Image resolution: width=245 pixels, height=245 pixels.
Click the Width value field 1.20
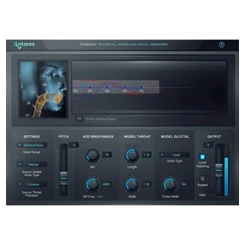tap(146, 185)
